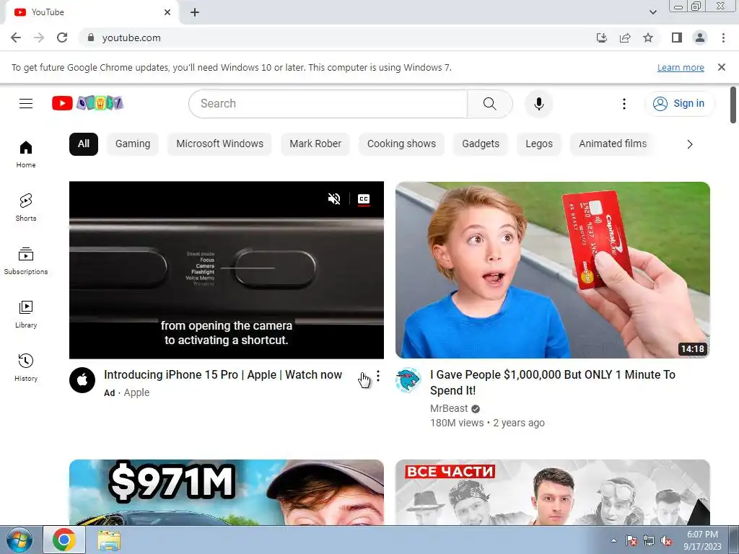The height and width of the screenshot is (554, 739).
Task: Open the Windows Start menu
Action: (x=19, y=540)
